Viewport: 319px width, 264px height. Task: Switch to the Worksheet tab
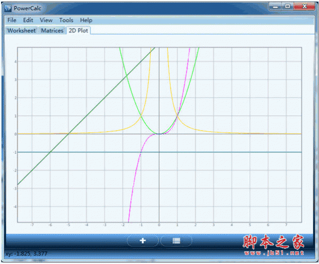(22, 30)
